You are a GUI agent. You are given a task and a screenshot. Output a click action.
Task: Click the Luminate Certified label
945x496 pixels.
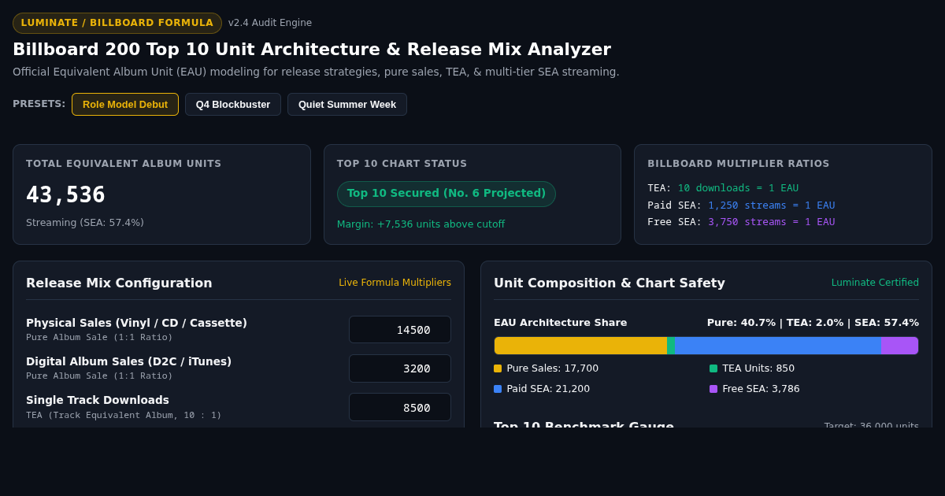point(875,283)
